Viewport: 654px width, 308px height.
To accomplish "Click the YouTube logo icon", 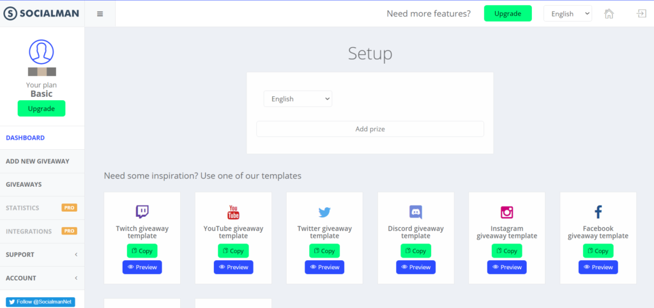I will 233,212.
